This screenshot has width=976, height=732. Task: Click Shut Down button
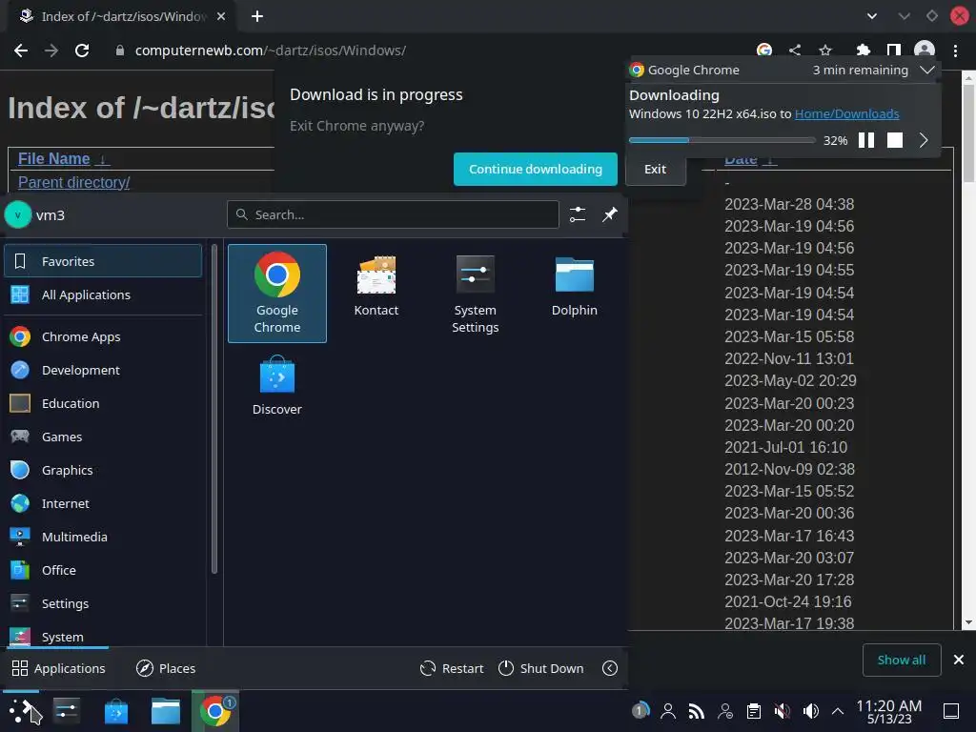pyautogui.click(x=541, y=668)
